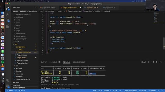The image size is (165, 92).
Task: Expand the lib folder
Action: point(25,66)
